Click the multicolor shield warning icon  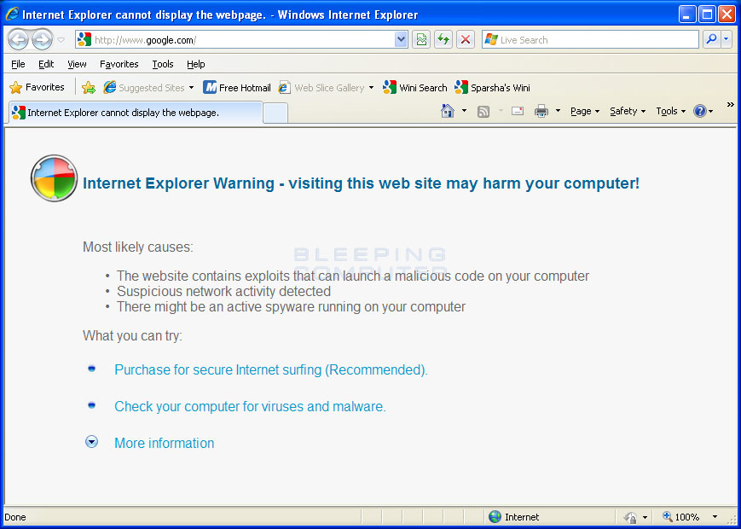pyautogui.click(x=54, y=178)
